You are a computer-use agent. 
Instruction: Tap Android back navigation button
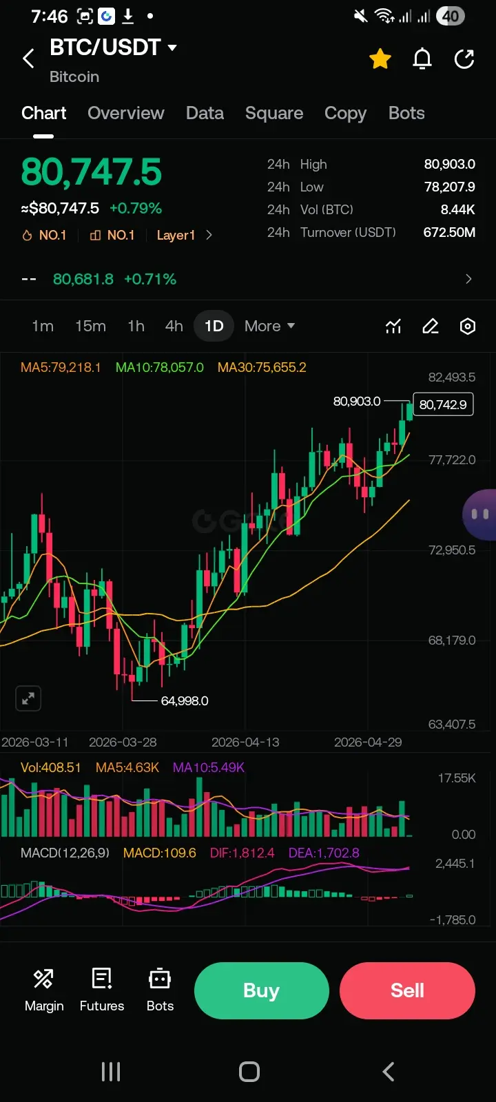389,1072
